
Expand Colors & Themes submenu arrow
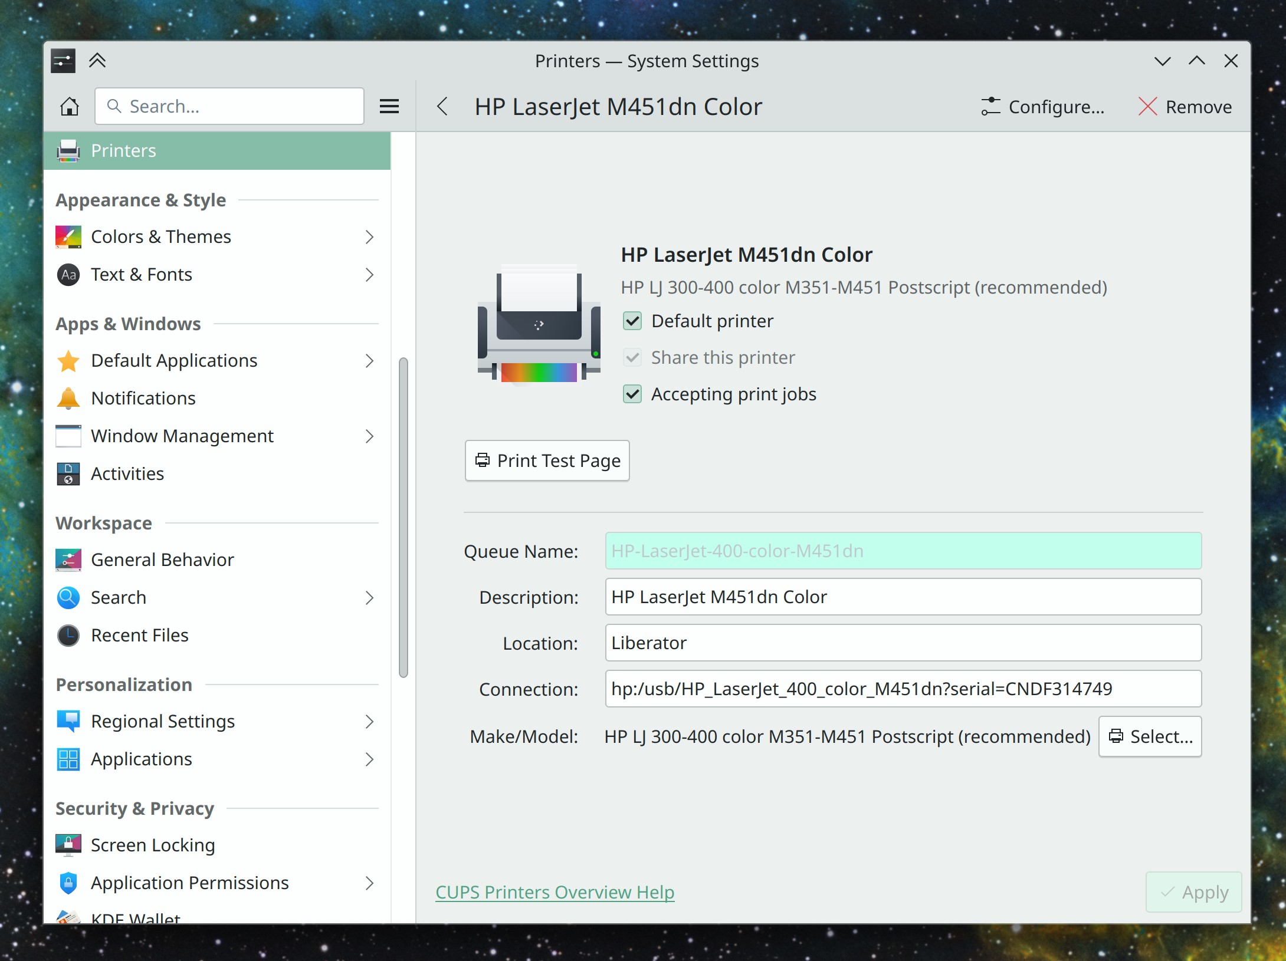point(369,237)
